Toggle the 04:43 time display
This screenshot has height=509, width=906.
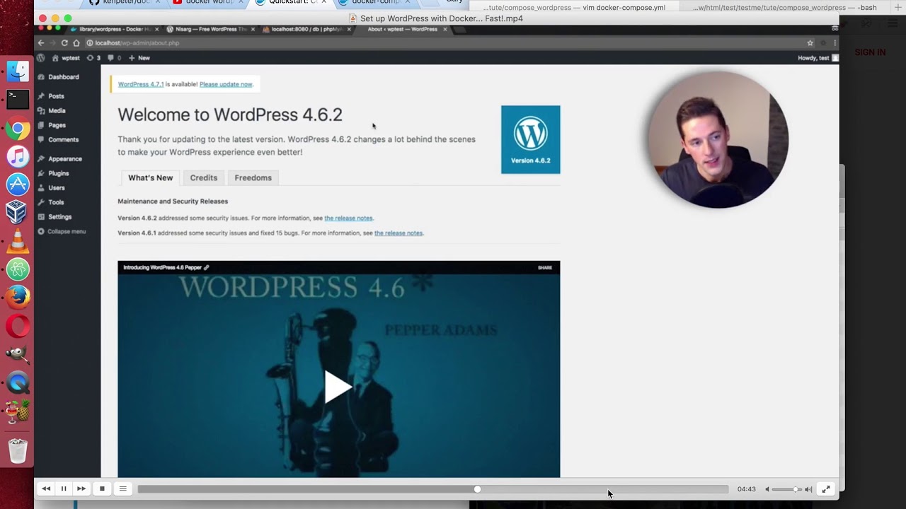click(746, 489)
